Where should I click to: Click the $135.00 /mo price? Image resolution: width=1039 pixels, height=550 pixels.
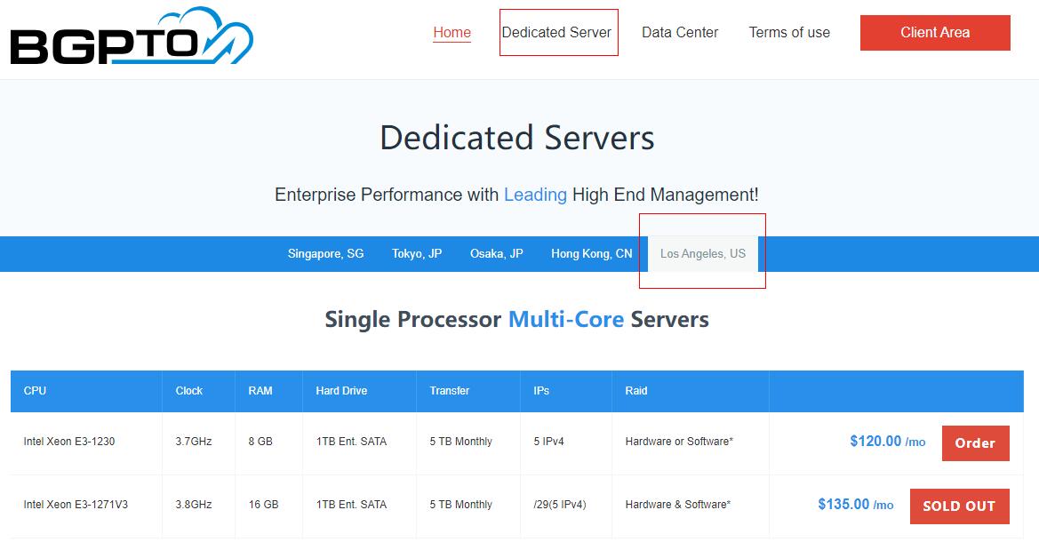click(855, 505)
